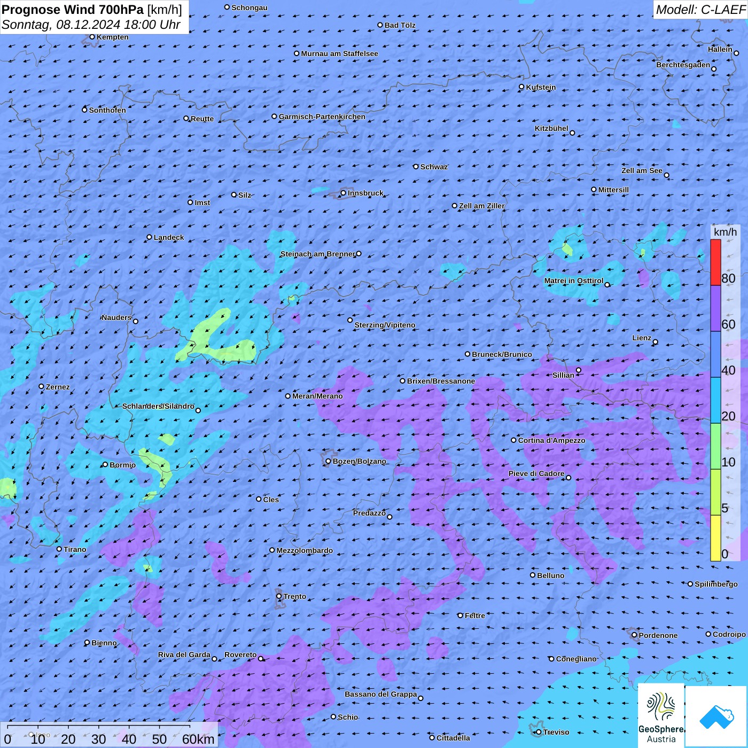Click the Sillian city marker
This screenshot has width=748, height=748.
point(579,370)
